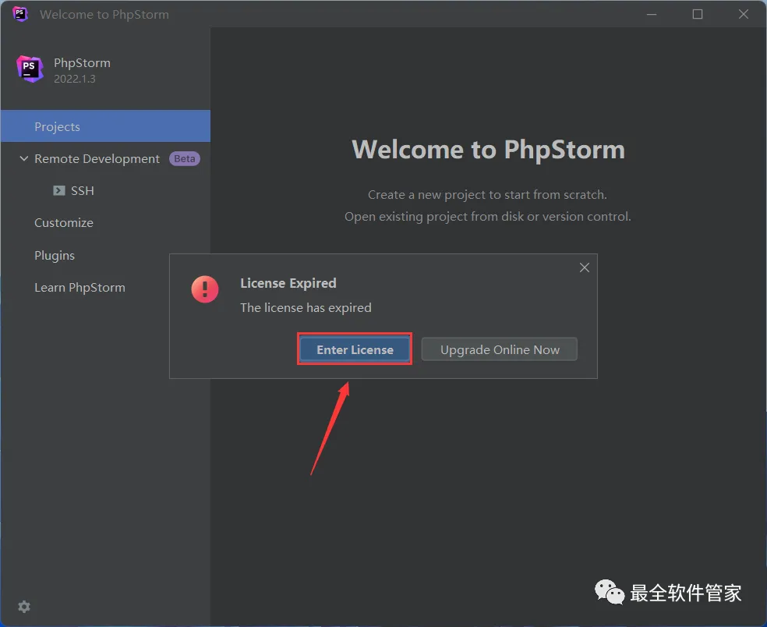The height and width of the screenshot is (627, 767).
Task: Select the Projects tab
Action: pos(105,126)
